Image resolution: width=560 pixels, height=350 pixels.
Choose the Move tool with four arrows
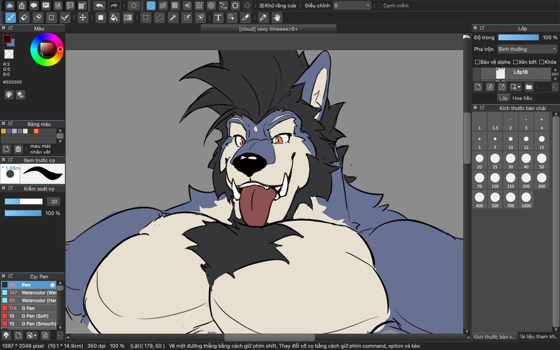pos(83,18)
